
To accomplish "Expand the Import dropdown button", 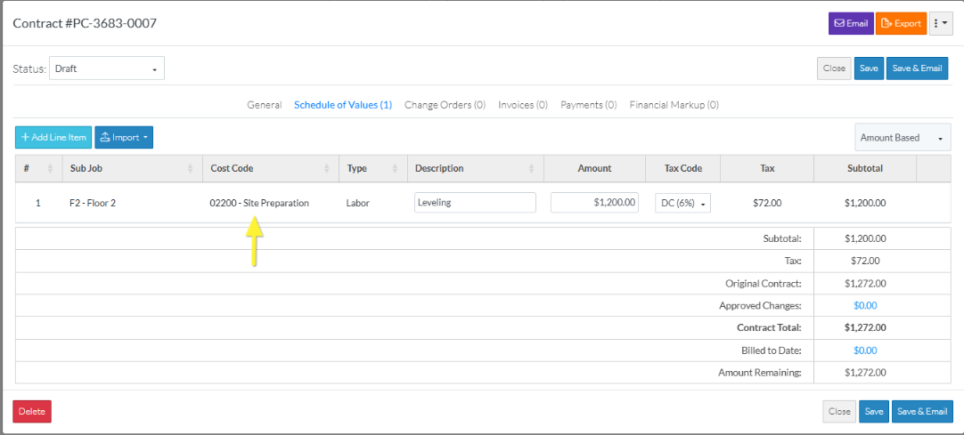I will (124, 137).
